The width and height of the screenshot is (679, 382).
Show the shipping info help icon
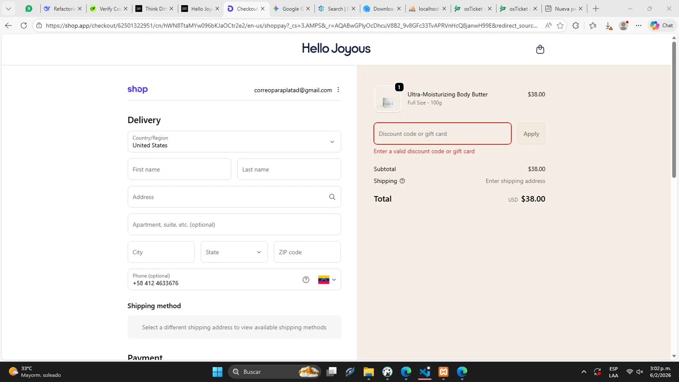coord(402,181)
